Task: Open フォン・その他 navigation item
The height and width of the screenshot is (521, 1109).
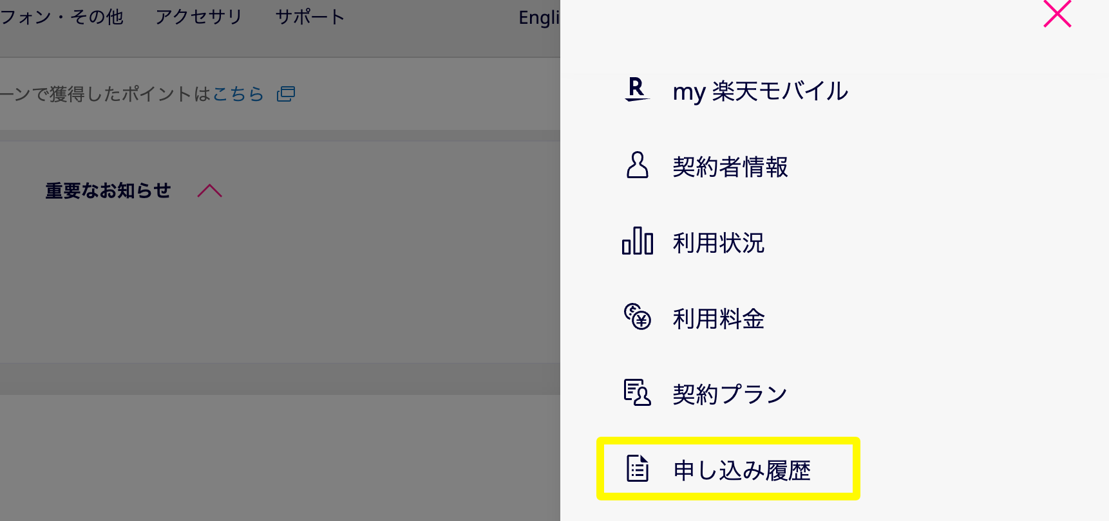Action: [x=62, y=17]
